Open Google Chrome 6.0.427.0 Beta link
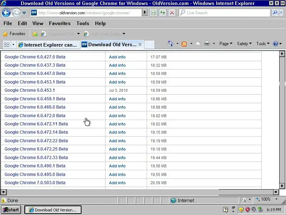Screen dimensions: 286x215 (35, 57)
